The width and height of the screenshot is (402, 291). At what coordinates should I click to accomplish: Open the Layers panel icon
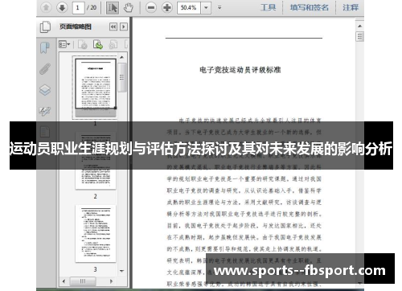point(45,90)
